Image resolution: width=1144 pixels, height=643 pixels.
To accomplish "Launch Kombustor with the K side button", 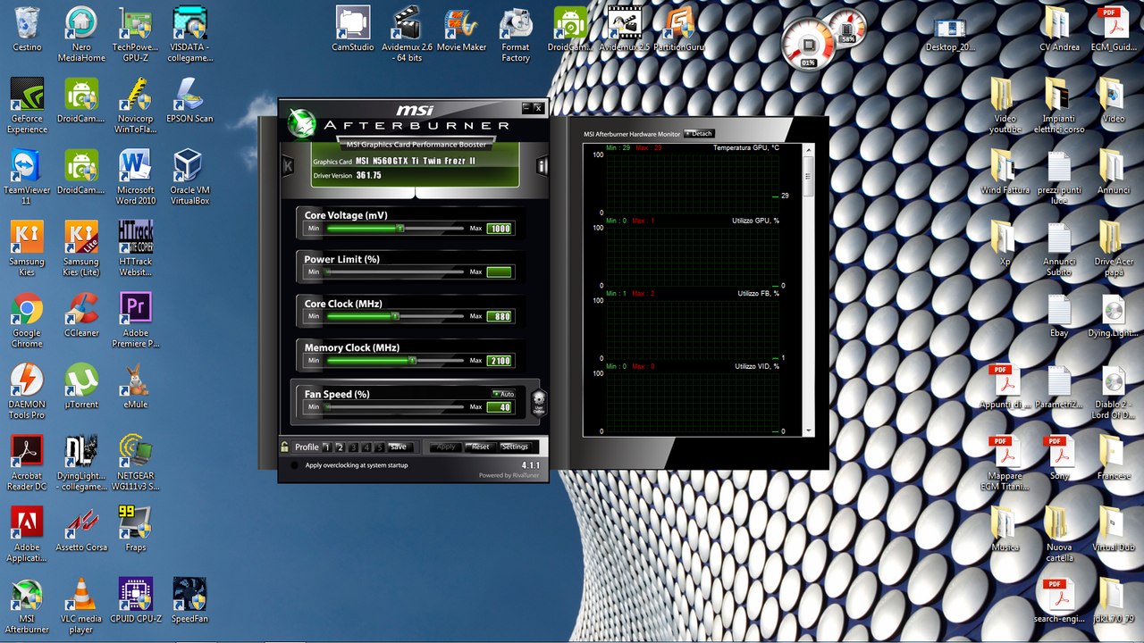I will [288, 165].
